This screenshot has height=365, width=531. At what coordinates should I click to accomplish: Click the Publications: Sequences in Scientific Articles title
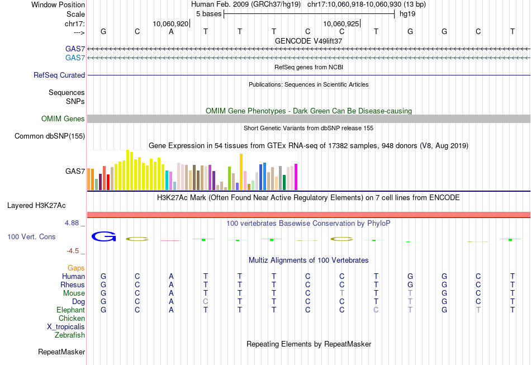click(309, 84)
